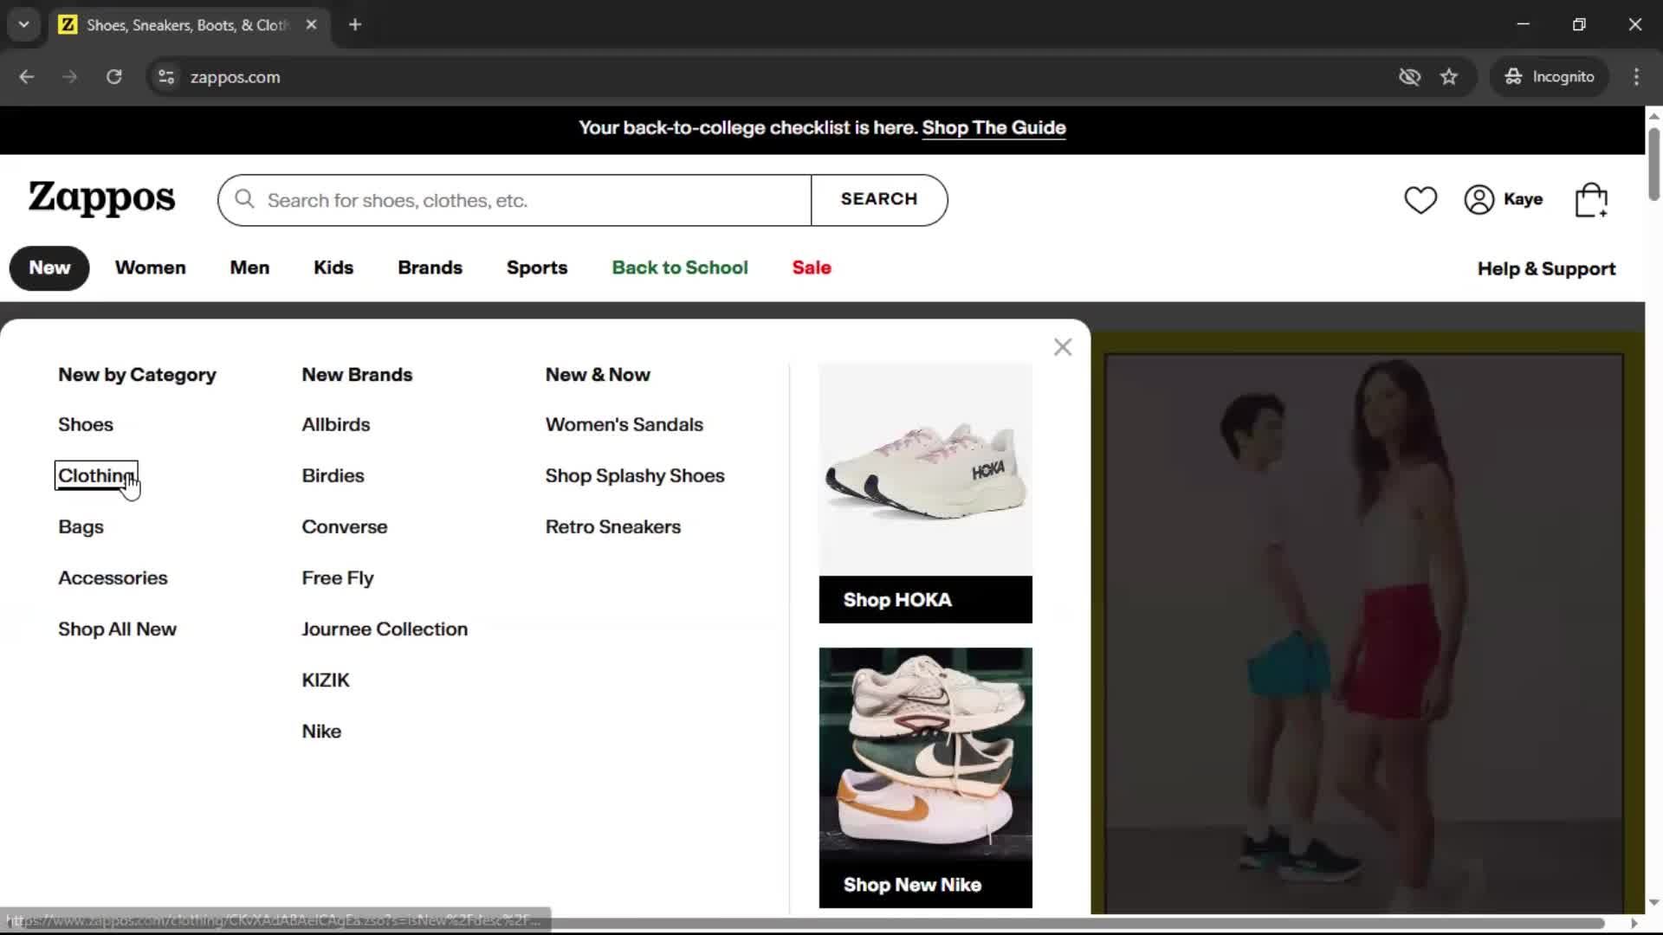Go forward in browser history
The height and width of the screenshot is (935, 1663).
(x=70, y=77)
